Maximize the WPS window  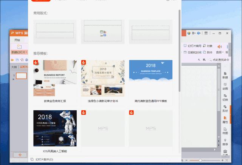220,33
